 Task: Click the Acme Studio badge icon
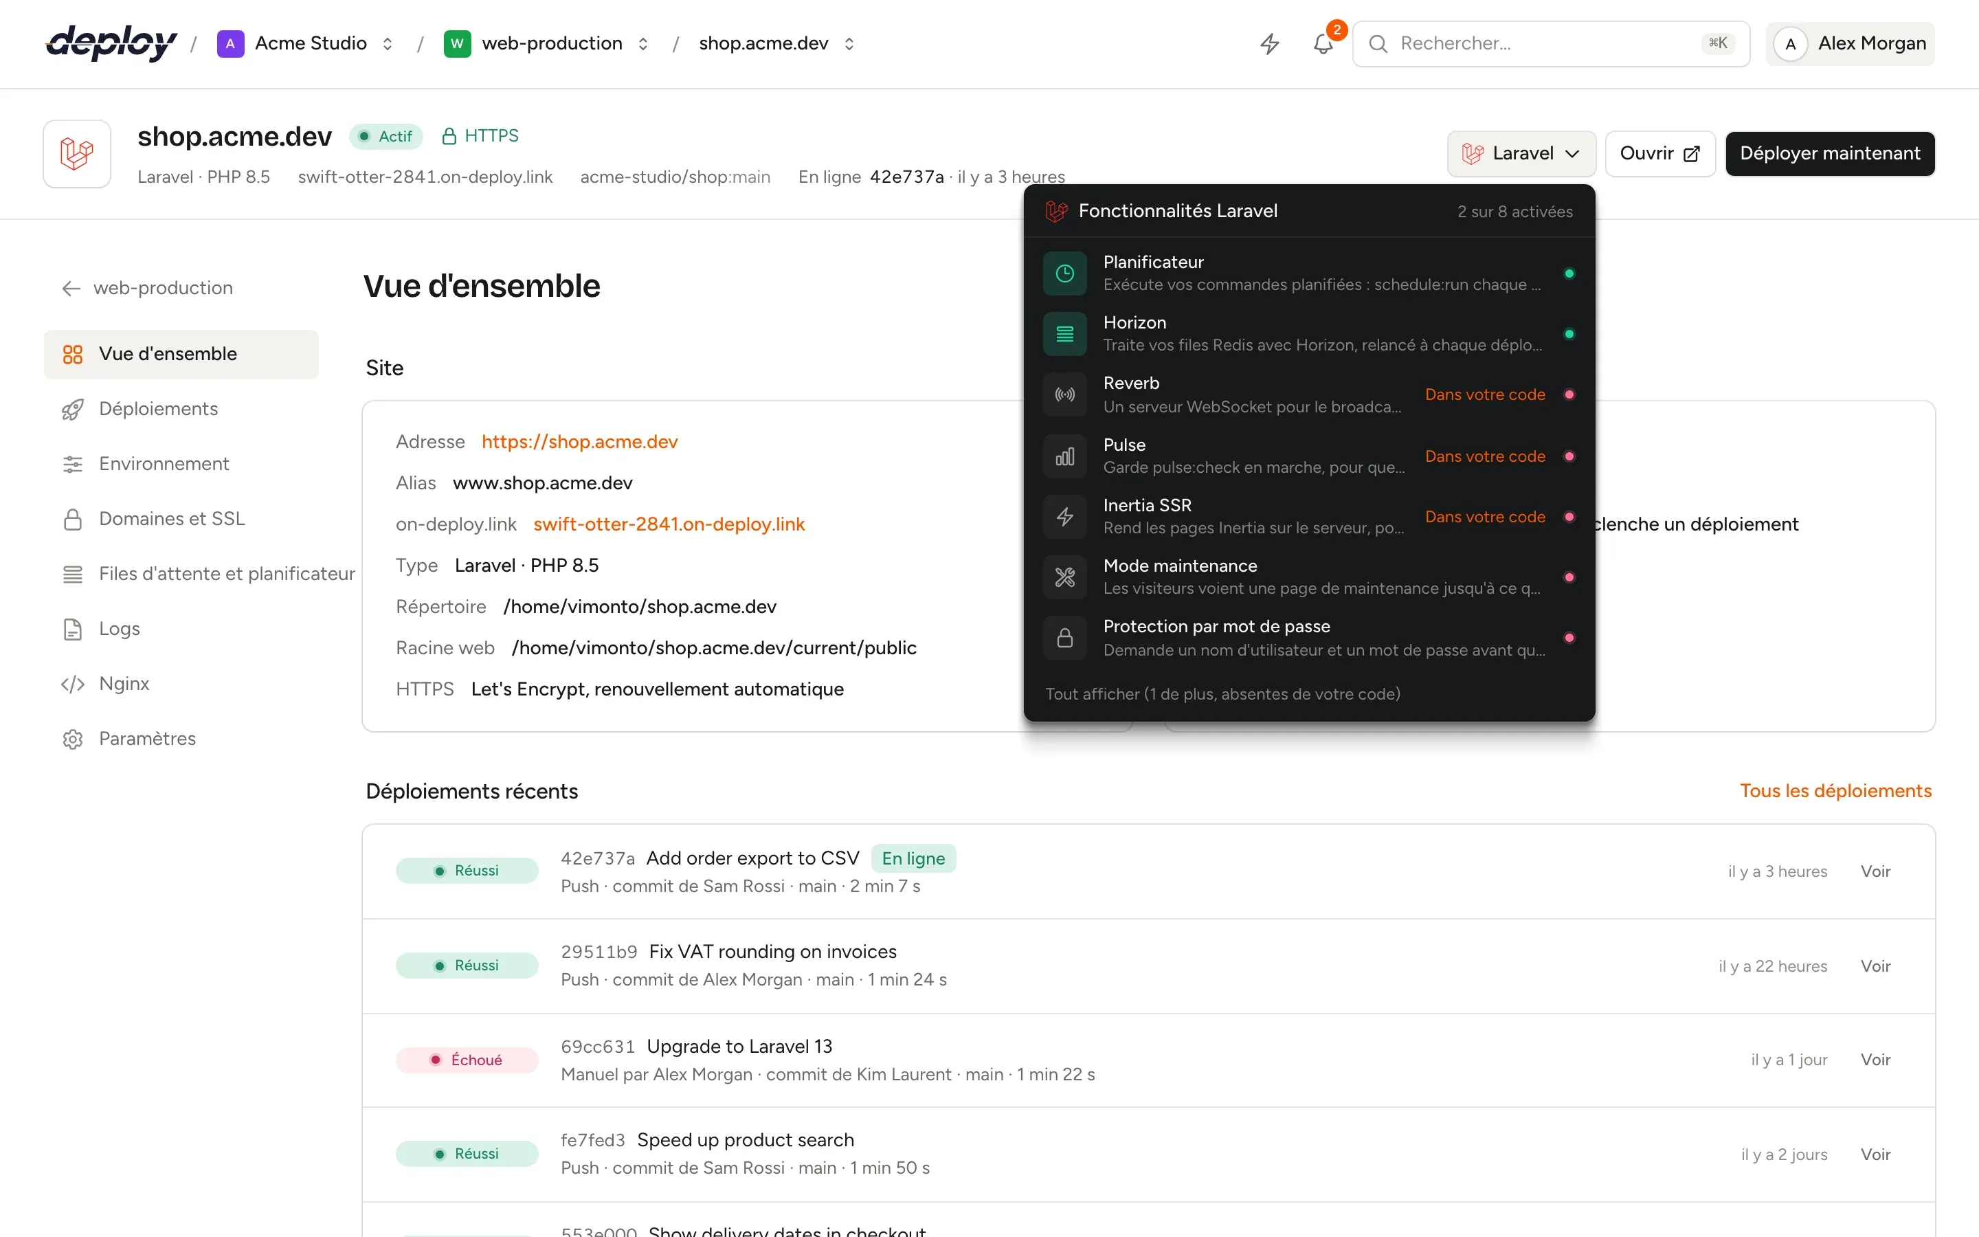[x=230, y=43]
